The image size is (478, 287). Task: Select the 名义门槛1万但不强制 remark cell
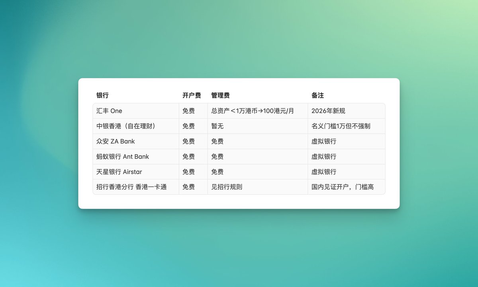click(x=341, y=126)
